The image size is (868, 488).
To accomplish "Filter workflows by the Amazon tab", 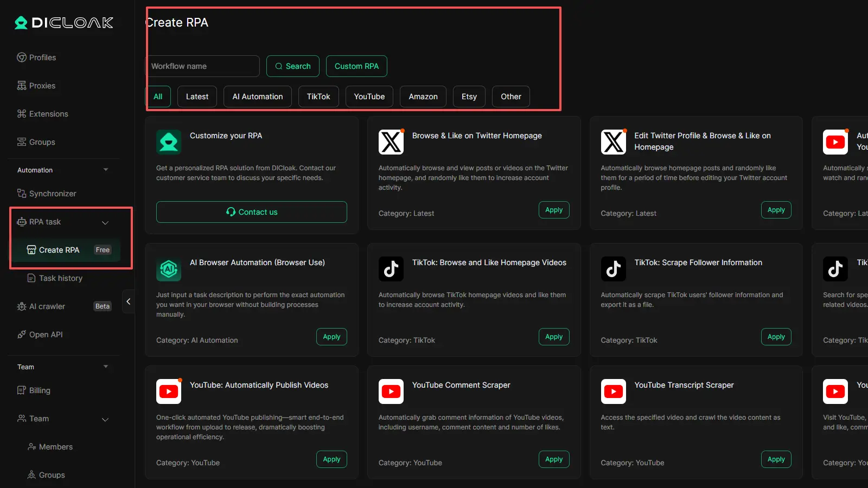I will (x=423, y=97).
